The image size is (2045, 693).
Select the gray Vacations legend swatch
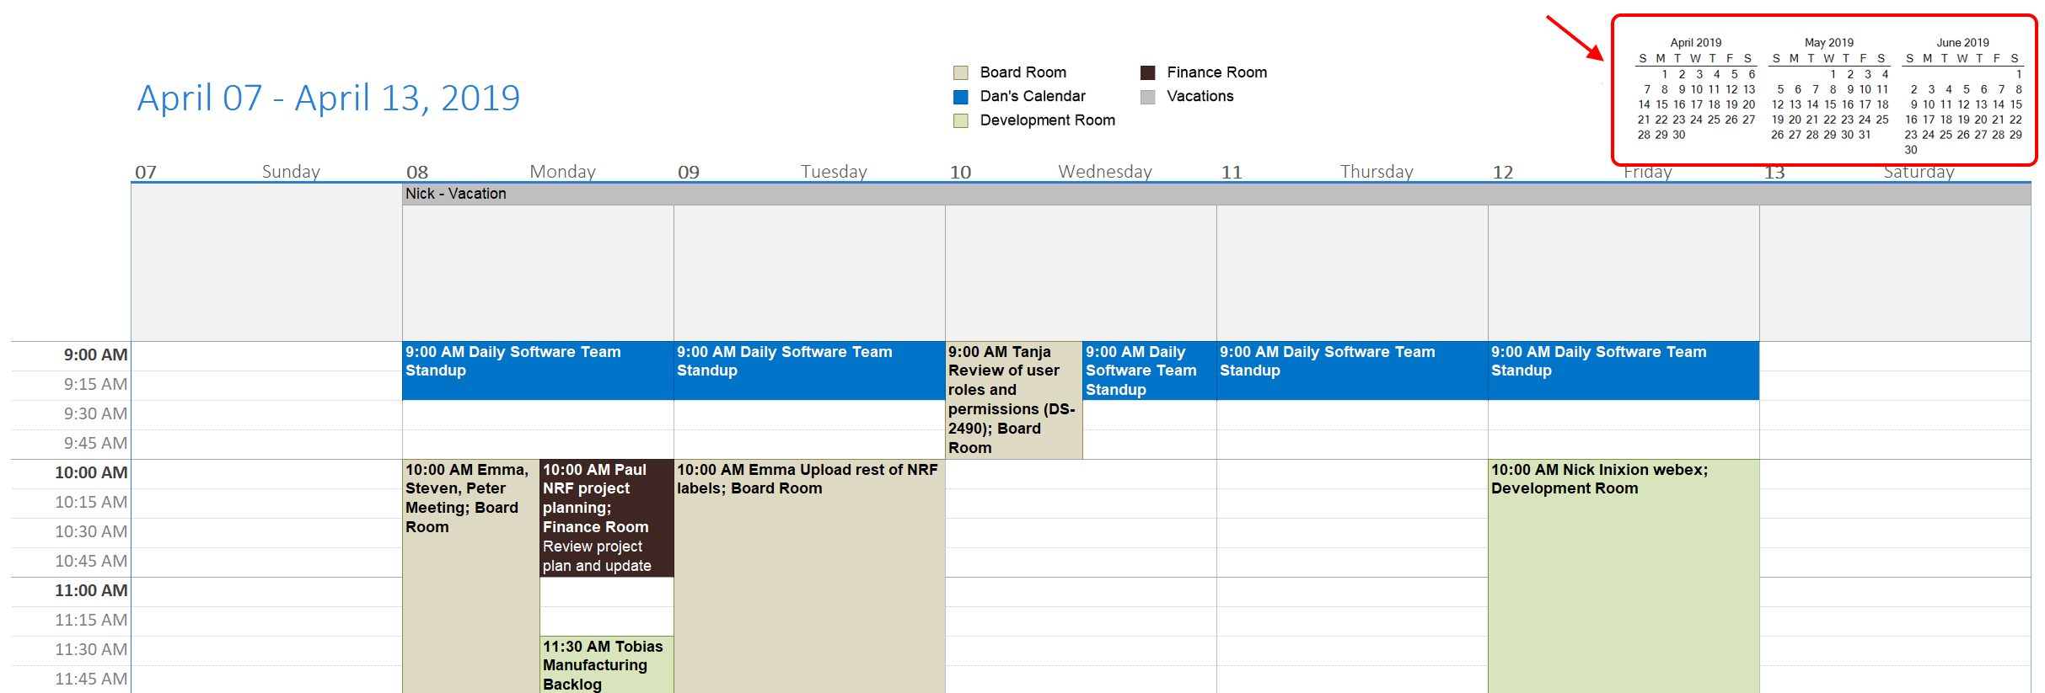click(x=1147, y=97)
